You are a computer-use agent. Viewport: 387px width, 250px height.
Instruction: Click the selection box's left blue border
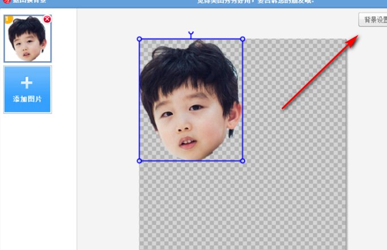(x=139, y=100)
